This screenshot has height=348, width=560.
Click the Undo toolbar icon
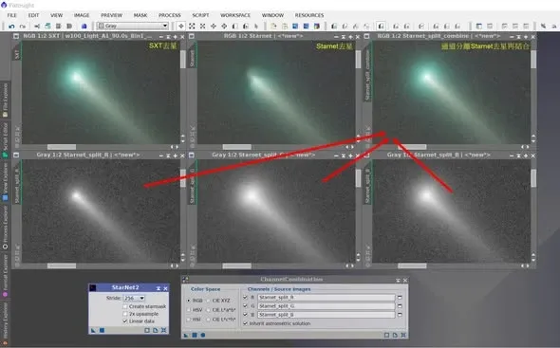point(11,26)
